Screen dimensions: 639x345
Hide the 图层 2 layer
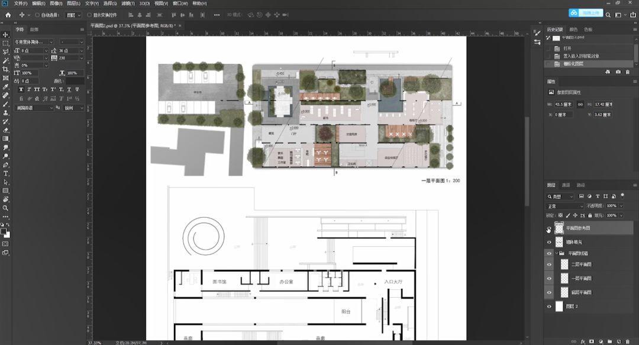[549, 307]
